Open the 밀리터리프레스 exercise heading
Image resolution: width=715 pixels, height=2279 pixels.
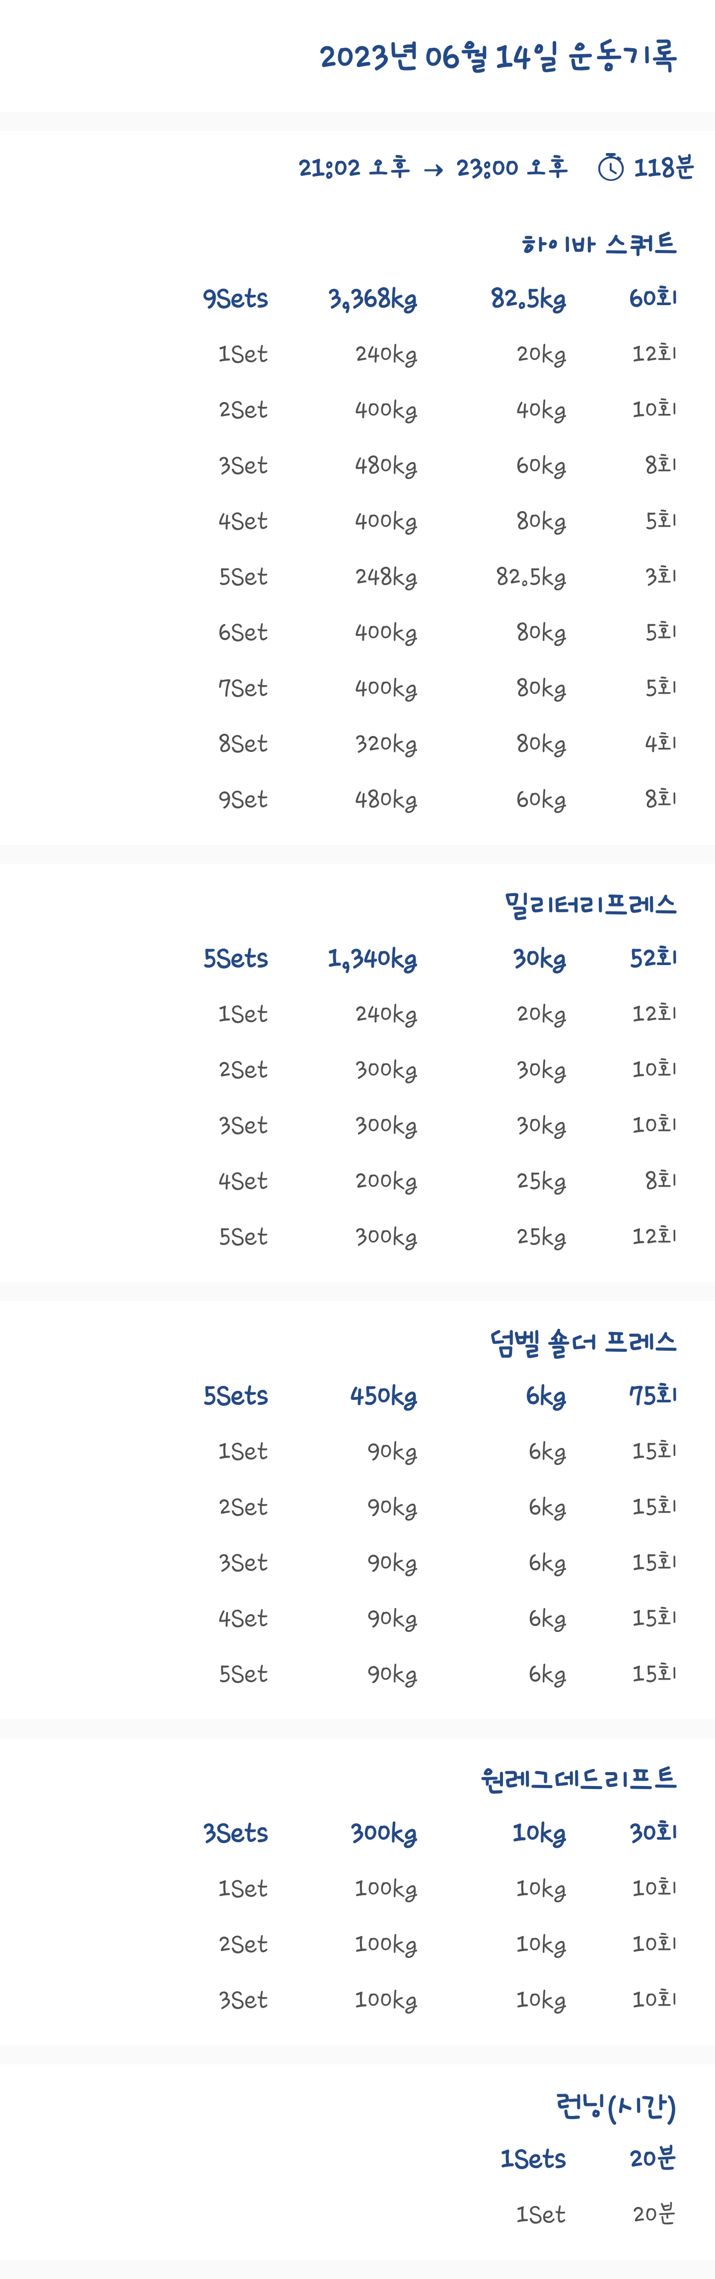tap(589, 903)
